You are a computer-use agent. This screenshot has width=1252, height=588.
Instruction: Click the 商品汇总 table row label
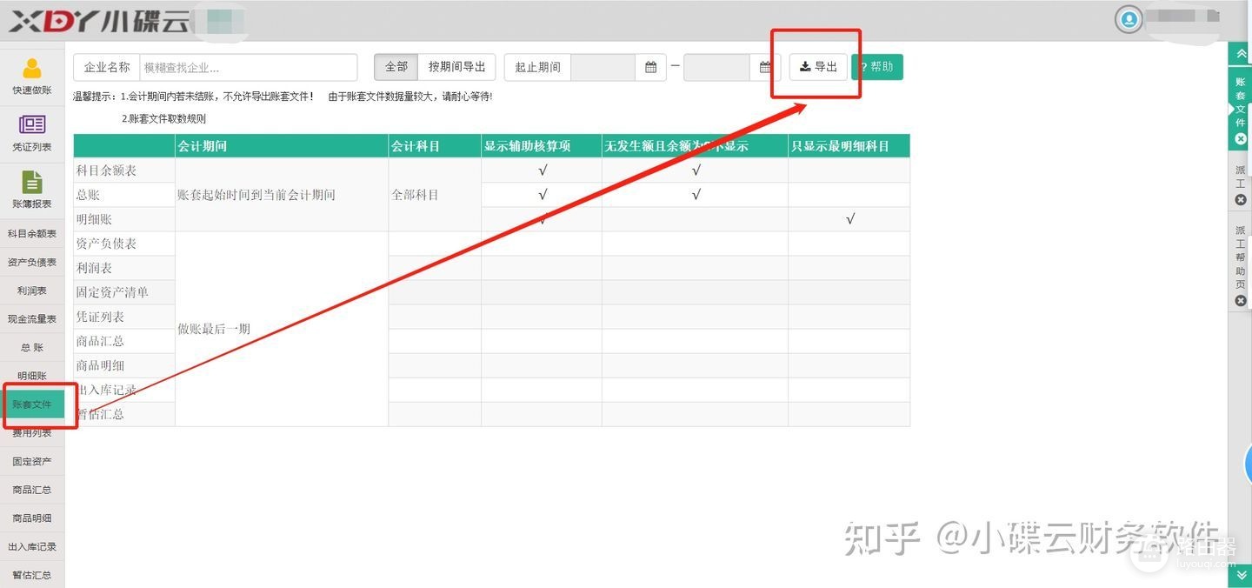click(x=100, y=341)
